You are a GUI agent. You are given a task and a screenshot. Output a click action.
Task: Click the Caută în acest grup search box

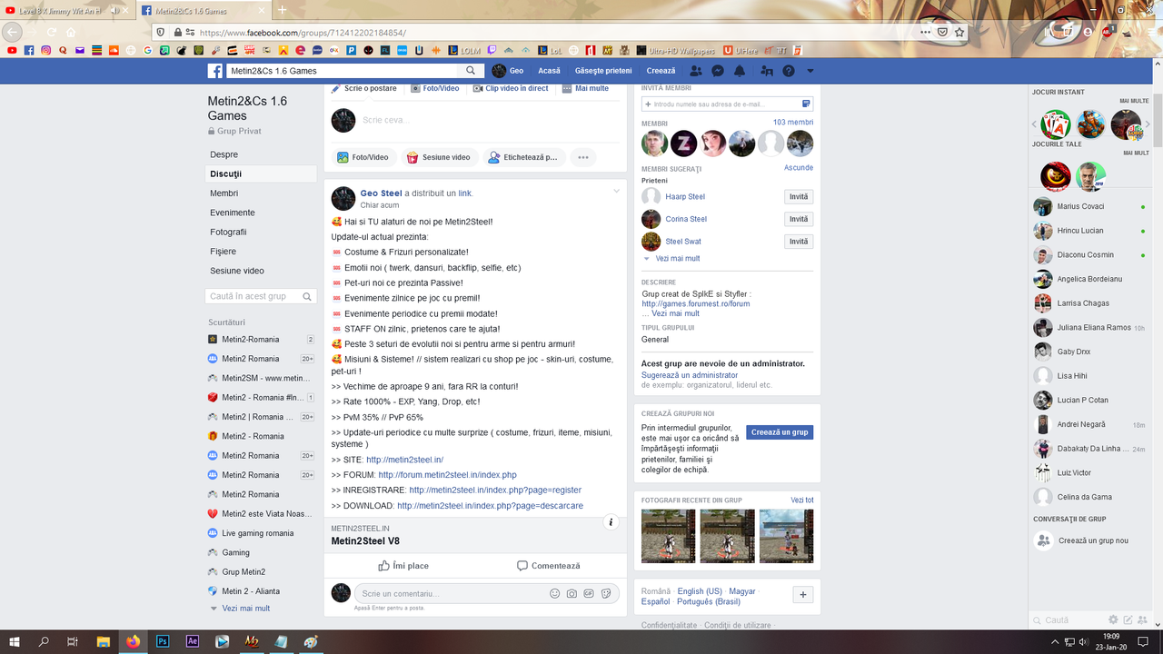pos(261,296)
